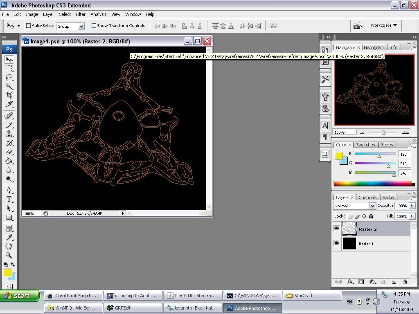Switch to the Histogram tab
The image size is (419, 314).
(374, 47)
